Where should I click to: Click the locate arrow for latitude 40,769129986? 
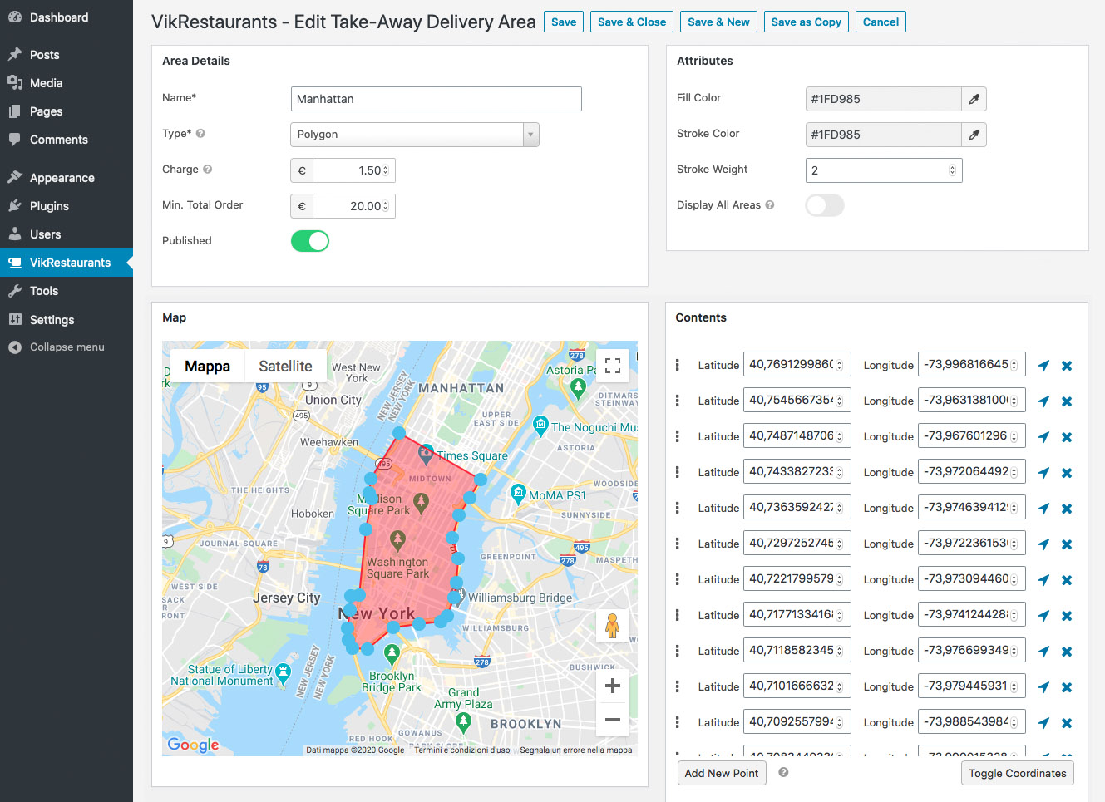[1043, 366]
